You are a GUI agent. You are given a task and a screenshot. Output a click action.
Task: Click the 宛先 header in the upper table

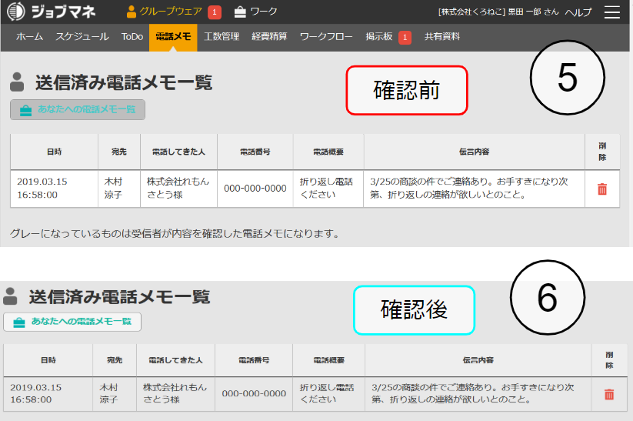[119, 152]
